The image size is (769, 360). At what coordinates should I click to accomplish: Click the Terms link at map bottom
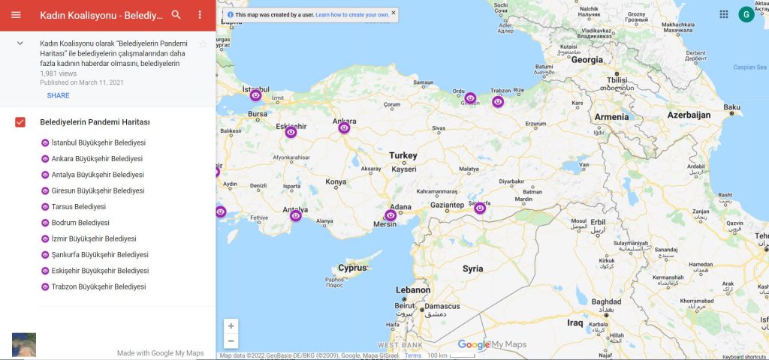pyautogui.click(x=412, y=355)
